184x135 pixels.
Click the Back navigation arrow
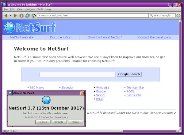[x=6, y=15]
